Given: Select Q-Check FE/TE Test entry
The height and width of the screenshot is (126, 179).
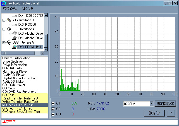Looking at the screenshot, I should pos(25,108).
